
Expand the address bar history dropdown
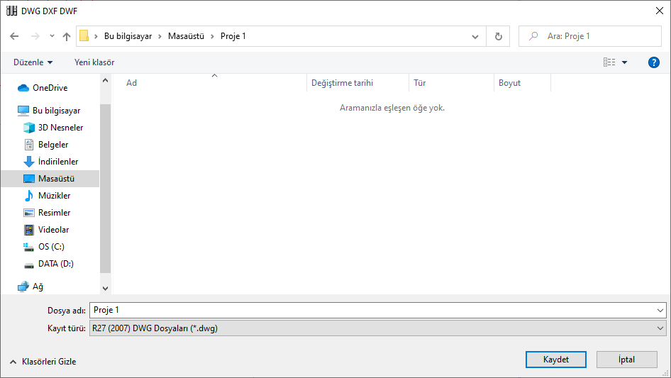tap(475, 36)
